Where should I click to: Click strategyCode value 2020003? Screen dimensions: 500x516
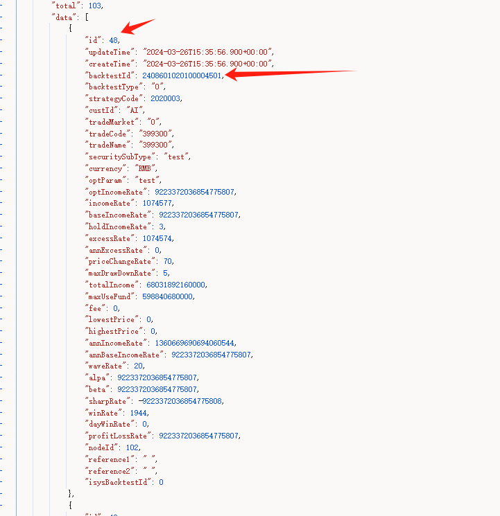(x=166, y=98)
